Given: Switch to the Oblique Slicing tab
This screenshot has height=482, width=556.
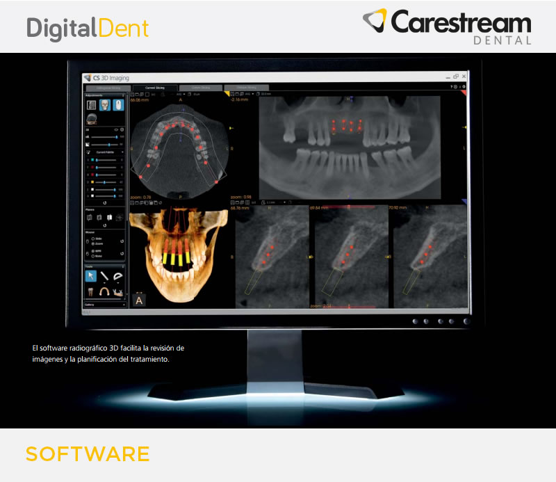Looking at the screenshot, I should (x=248, y=88).
